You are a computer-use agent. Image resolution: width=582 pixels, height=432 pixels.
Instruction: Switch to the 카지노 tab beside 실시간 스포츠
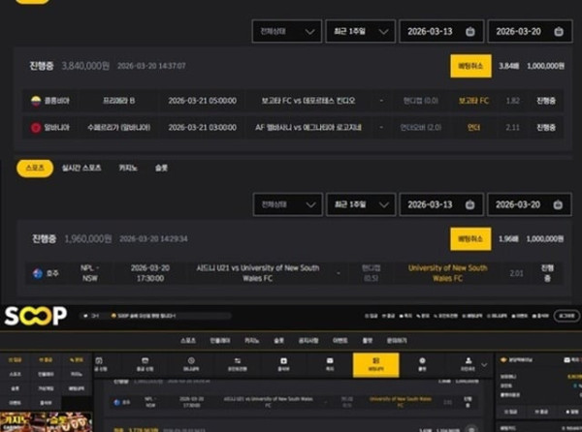pyautogui.click(x=128, y=169)
